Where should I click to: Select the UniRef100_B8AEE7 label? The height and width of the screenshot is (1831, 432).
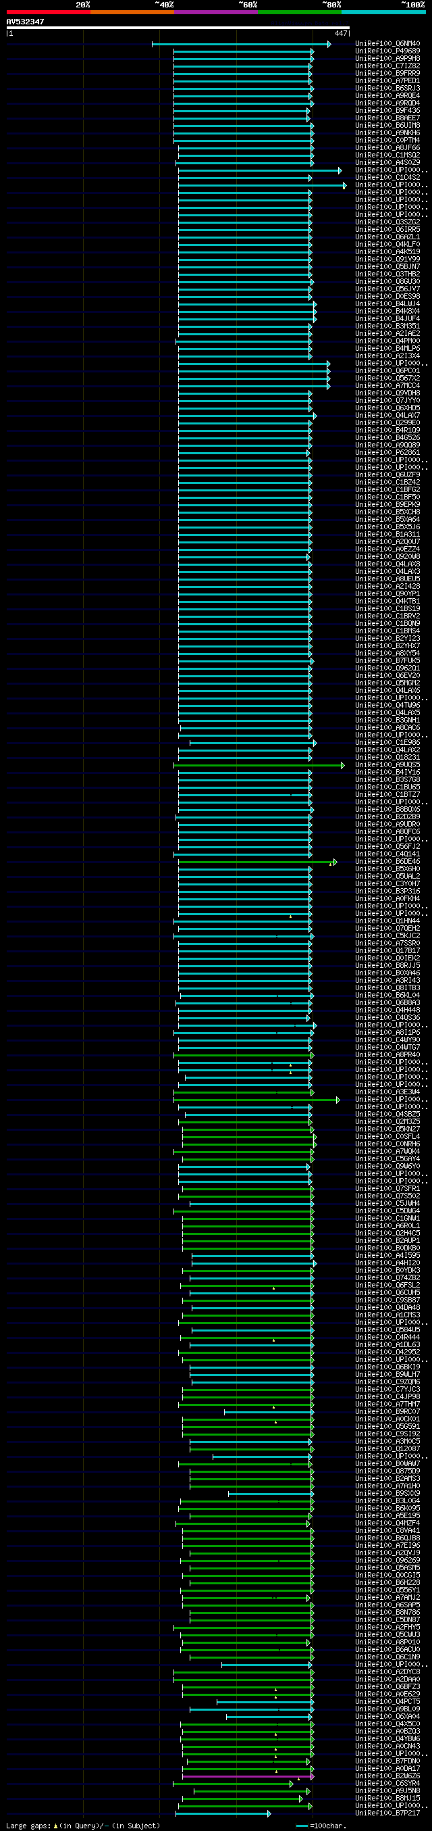click(x=387, y=118)
